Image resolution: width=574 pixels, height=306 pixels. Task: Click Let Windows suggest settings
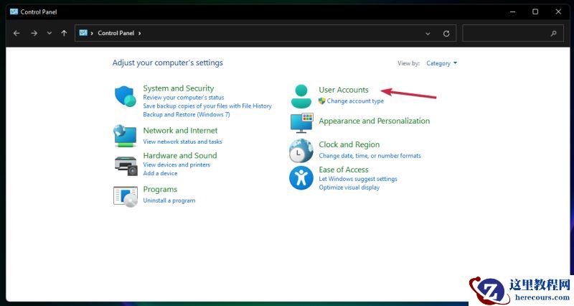click(357, 179)
